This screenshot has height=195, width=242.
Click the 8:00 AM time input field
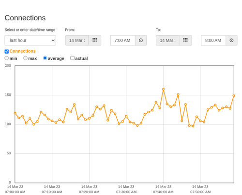213,40
